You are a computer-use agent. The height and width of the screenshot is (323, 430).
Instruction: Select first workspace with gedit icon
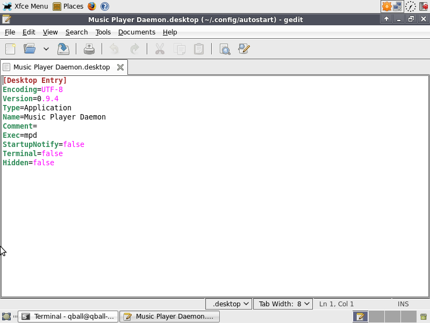tap(360, 317)
